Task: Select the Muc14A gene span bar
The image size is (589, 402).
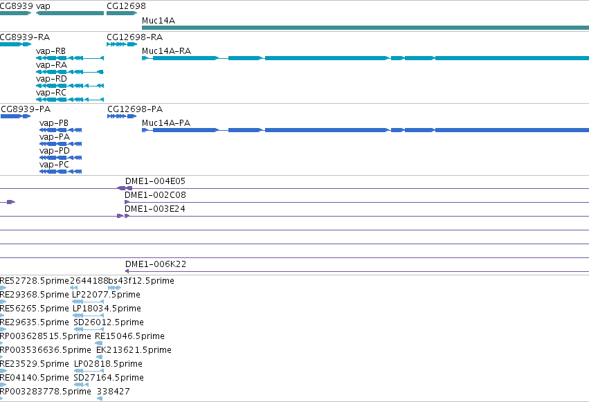Action: (x=365, y=28)
